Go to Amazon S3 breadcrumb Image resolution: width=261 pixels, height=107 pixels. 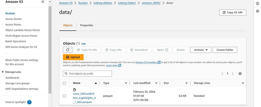(66, 3)
